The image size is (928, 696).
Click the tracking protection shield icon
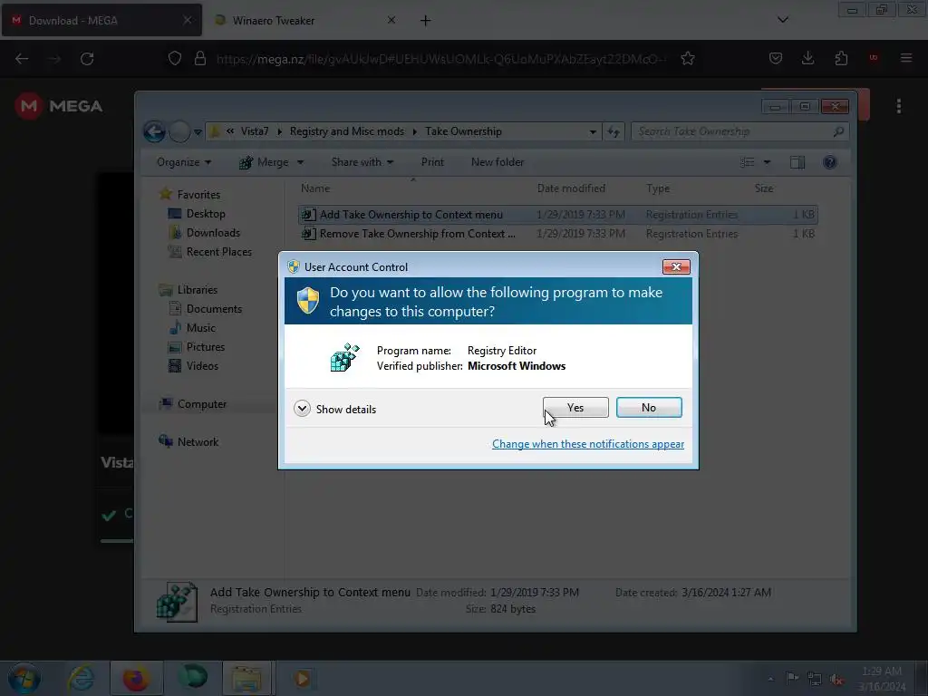(x=175, y=58)
